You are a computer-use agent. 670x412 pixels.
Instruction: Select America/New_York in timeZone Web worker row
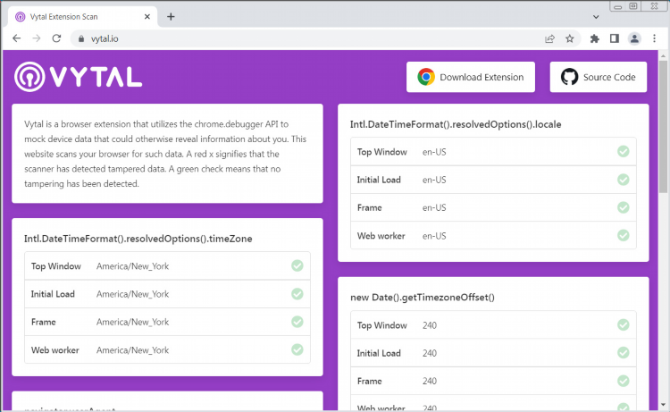[132, 350]
